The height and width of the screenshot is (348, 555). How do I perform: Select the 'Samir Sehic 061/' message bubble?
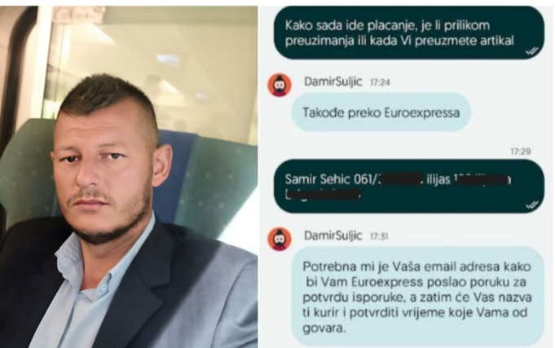pos(409,186)
